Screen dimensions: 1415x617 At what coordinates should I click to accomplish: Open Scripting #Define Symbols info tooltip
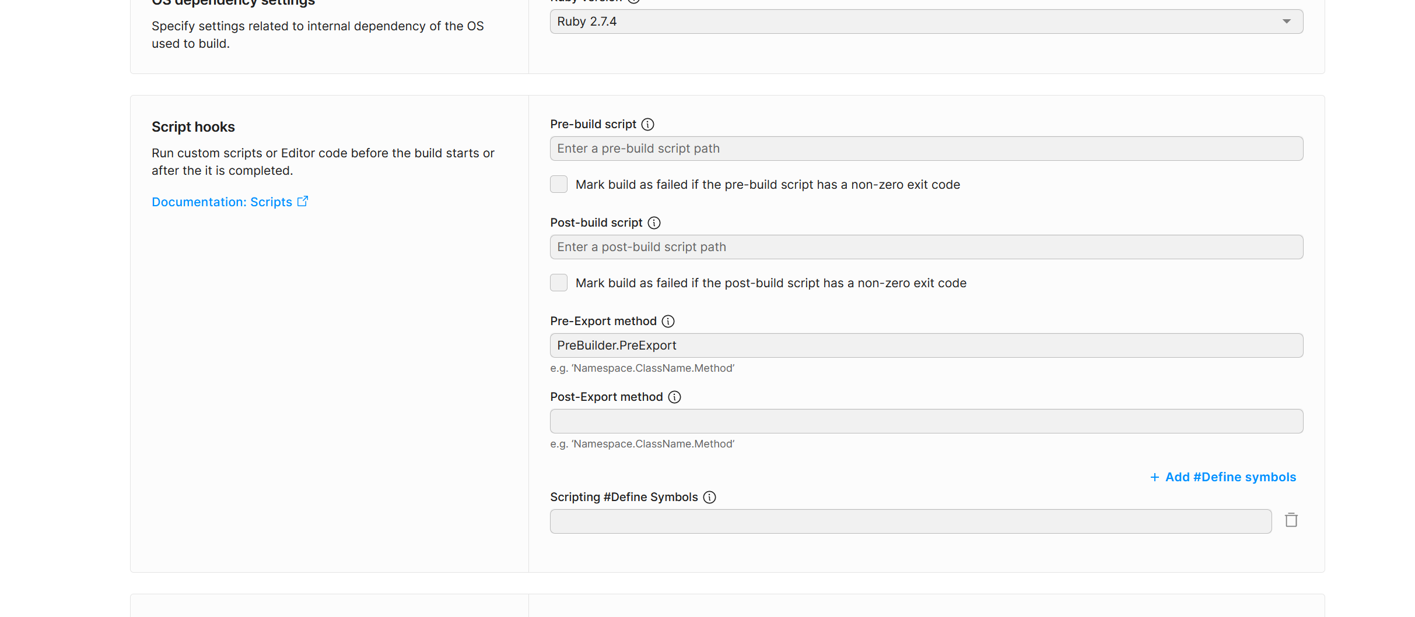click(710, 497)
